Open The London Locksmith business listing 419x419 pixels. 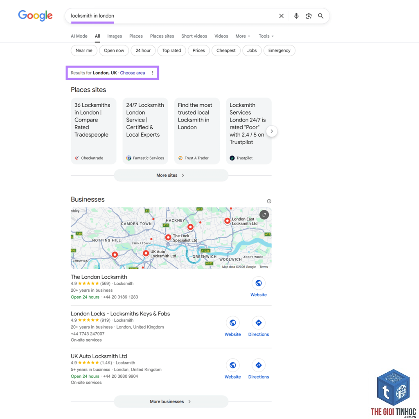pyautogui.click(x=99, y=277)
